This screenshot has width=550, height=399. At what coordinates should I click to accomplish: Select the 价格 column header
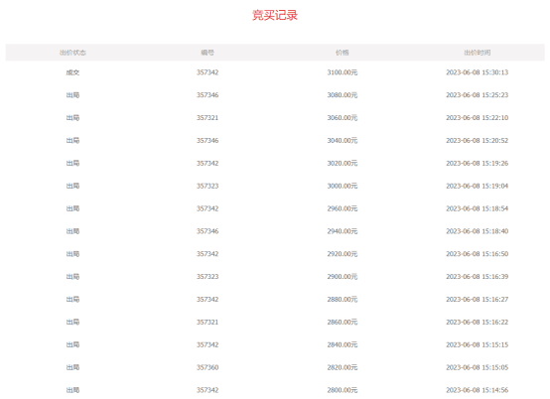[342, 53]
